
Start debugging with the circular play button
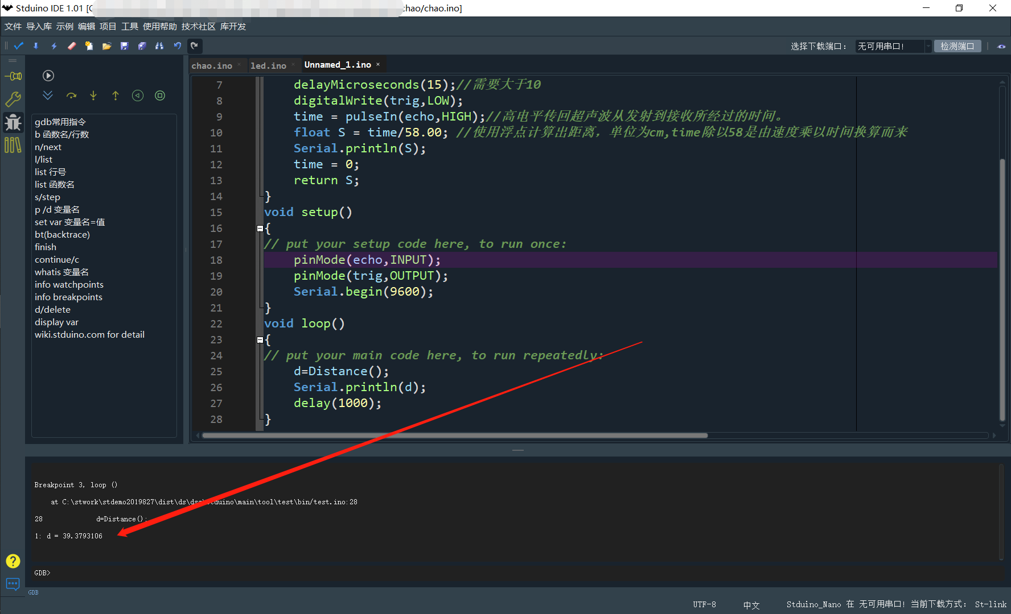click(48, 76)
